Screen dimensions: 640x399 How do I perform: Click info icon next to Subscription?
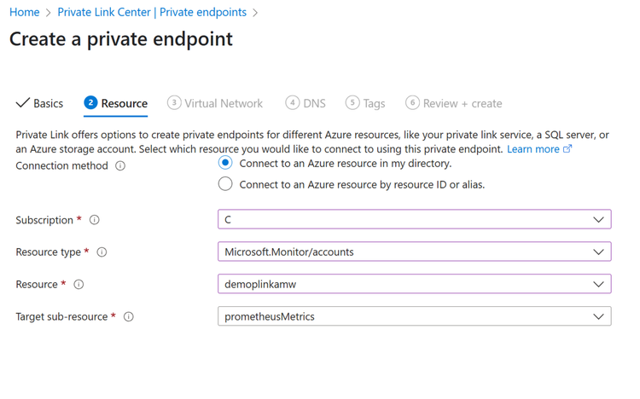click(x=95, y=220)
